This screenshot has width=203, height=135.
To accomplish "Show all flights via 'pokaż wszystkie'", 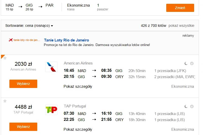I will (x=181, y=26).
